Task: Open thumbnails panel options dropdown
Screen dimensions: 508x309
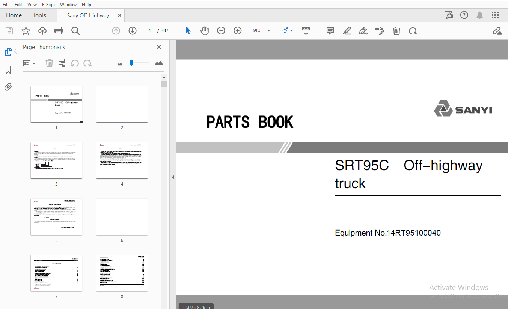Action: tap(29, 63)
